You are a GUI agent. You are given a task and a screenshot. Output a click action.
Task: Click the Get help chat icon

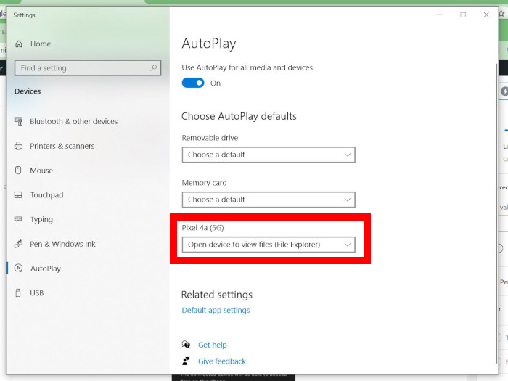[186, 345]
